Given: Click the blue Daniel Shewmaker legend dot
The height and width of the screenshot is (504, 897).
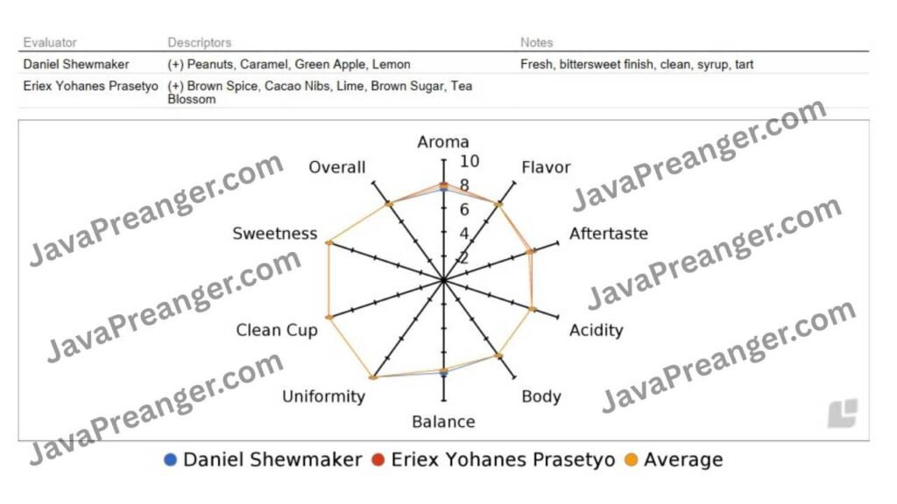Looking at the screenshot, I should tap(170, 460).
